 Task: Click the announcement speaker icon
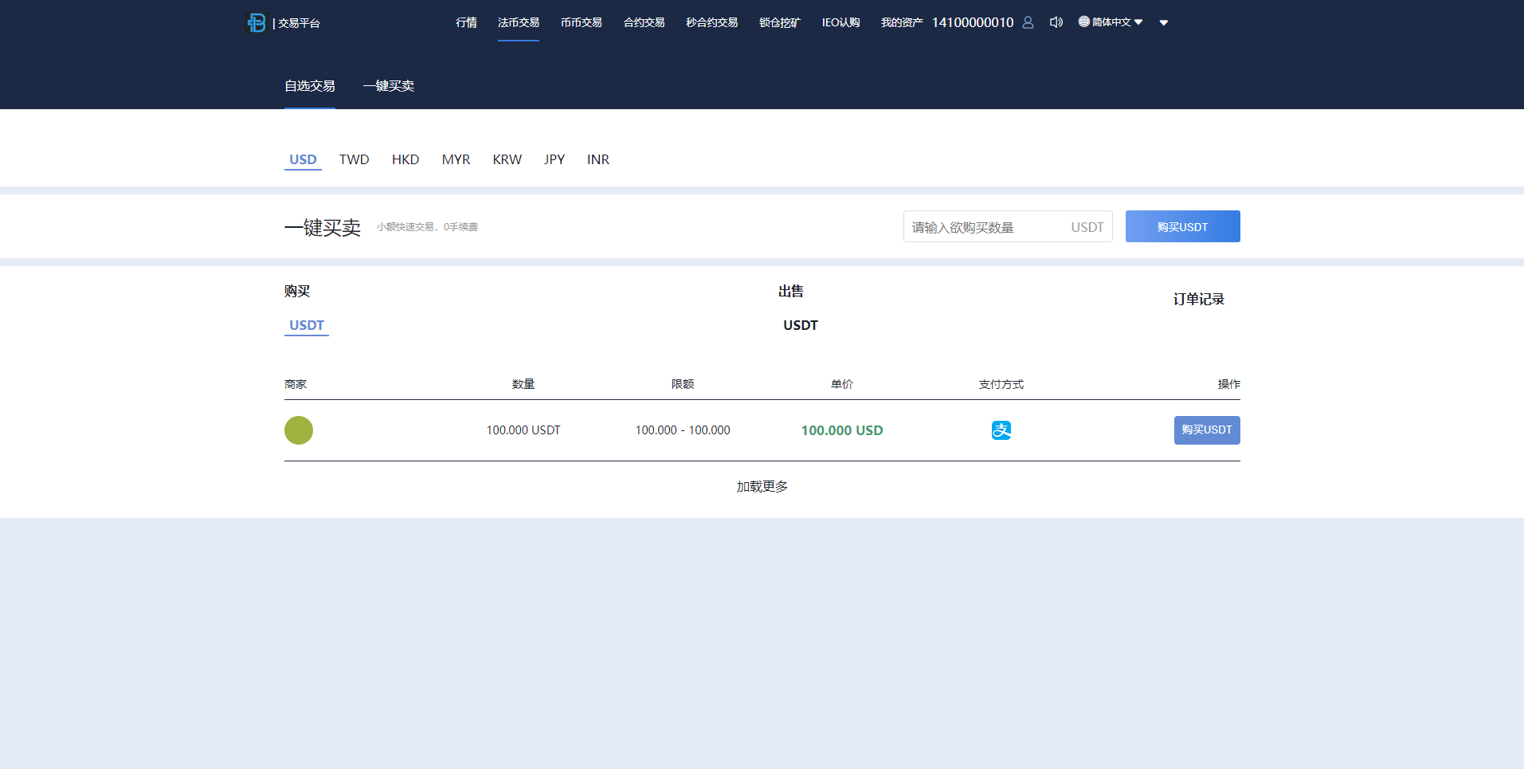1056,22
